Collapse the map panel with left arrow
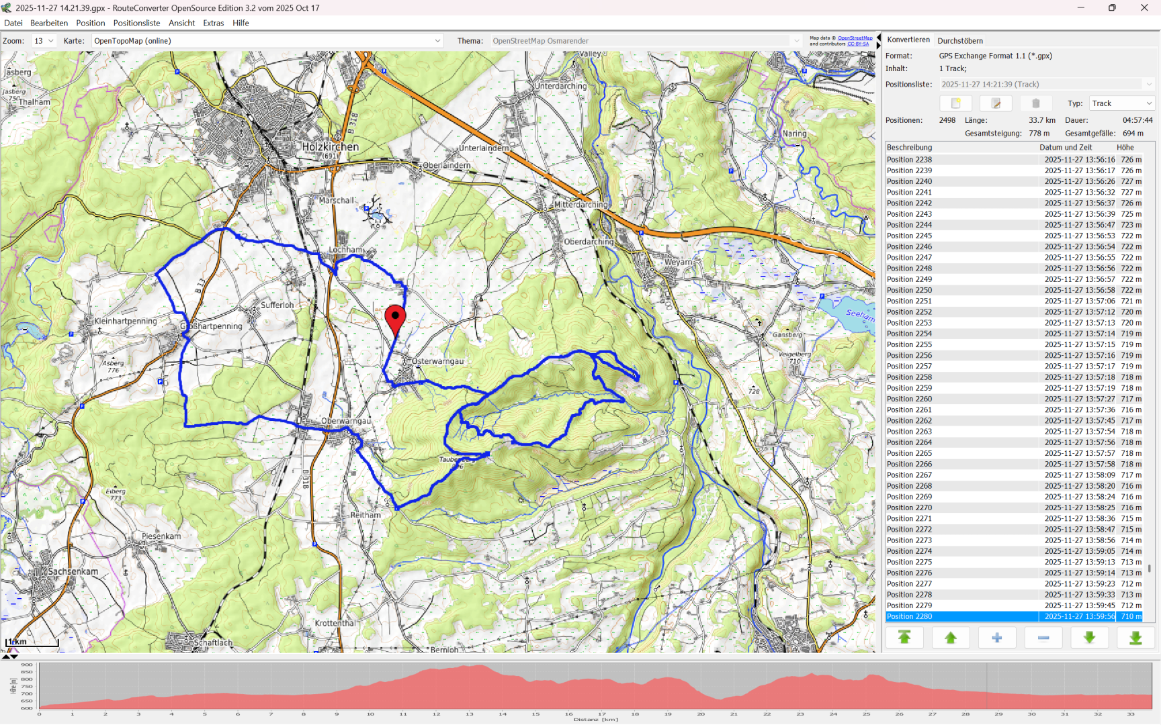Screen dimensions: 1161x725 [878, 38]
